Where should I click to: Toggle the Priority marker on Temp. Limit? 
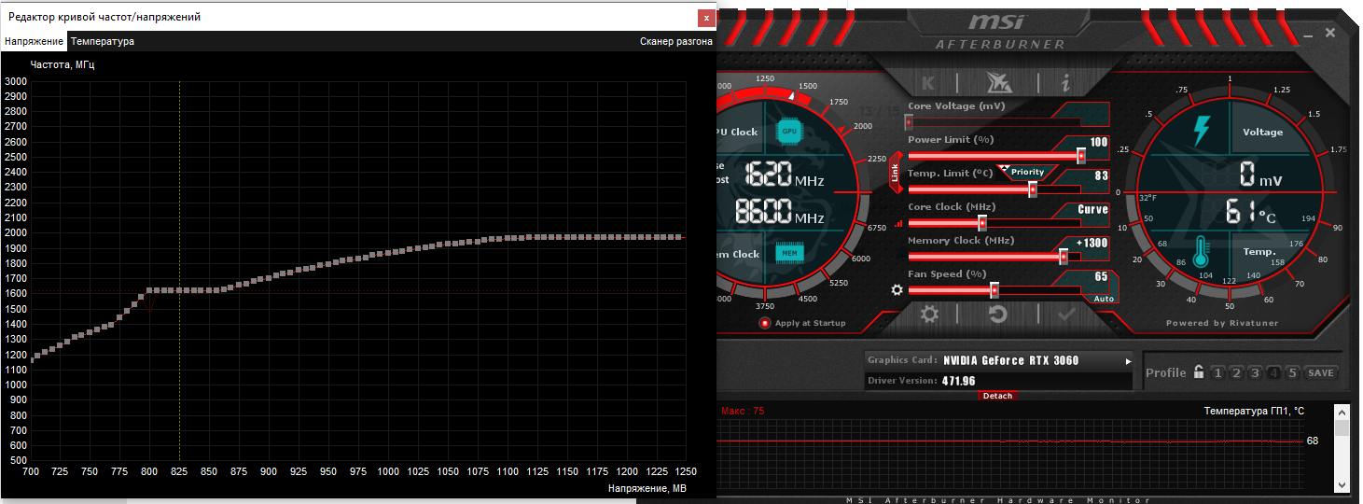click(x=1027, y=172)
